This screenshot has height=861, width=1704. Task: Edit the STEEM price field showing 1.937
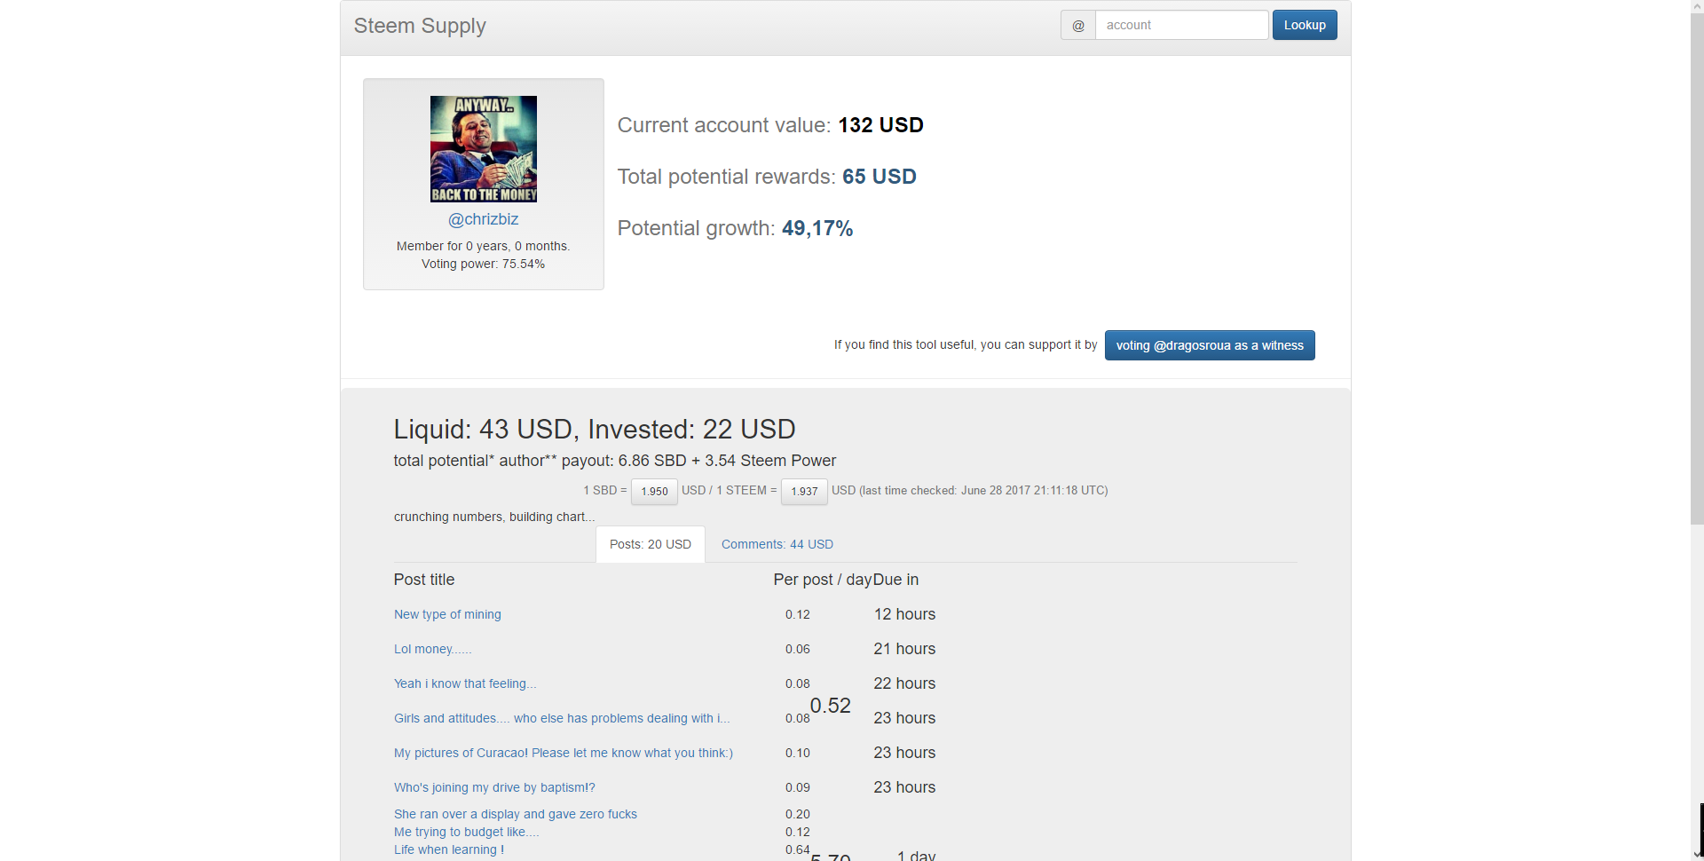tap(804, 491)
